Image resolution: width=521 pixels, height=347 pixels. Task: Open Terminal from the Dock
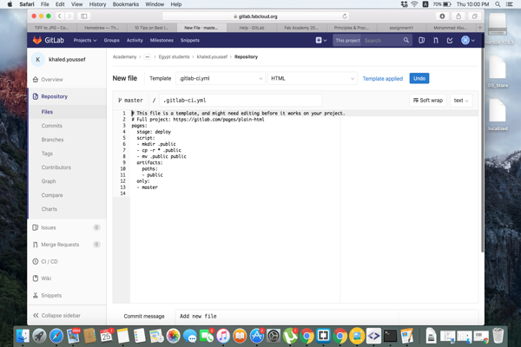click(391, 336)
